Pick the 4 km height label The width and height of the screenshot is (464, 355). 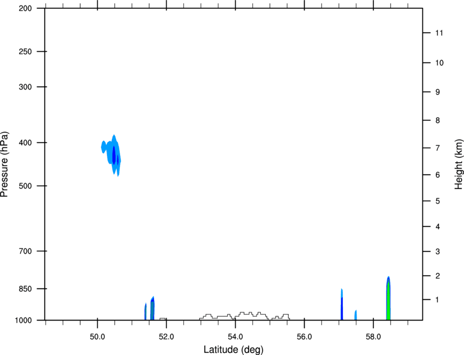438,227
